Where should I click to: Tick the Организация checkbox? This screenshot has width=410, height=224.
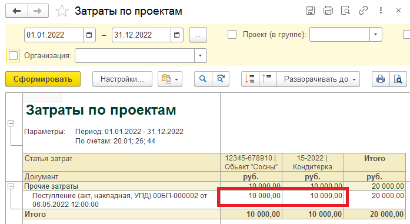point(13,55)
